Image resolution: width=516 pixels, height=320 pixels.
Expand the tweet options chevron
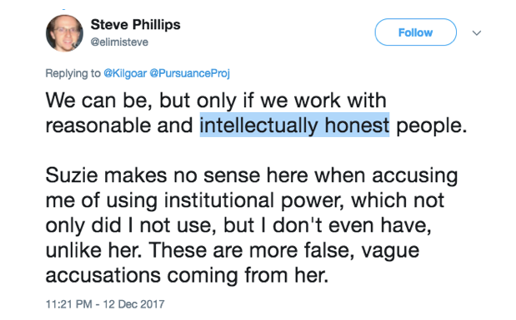477,32
